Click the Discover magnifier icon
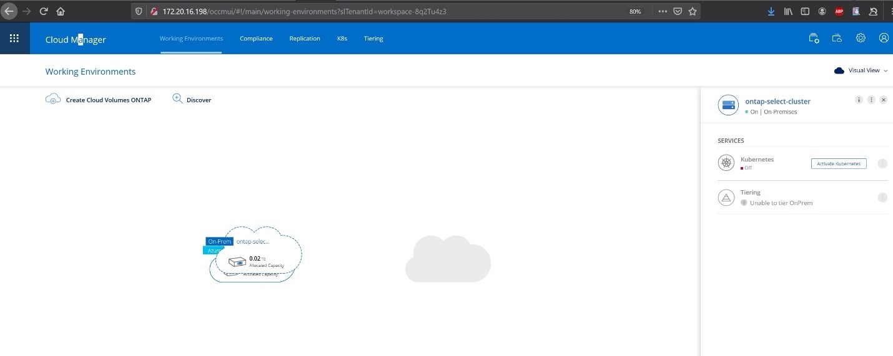Screen dimensions: 893x356 177,99
